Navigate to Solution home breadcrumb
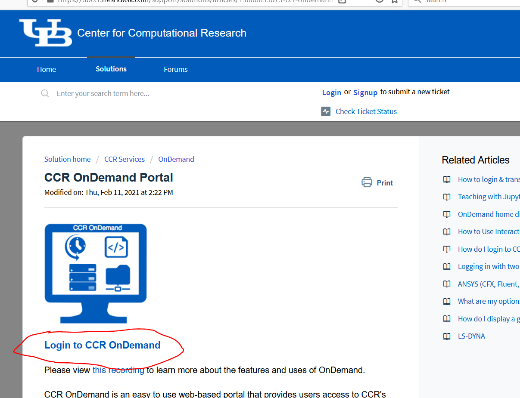Viewport: 520px width, 398px height. (67, 159)
